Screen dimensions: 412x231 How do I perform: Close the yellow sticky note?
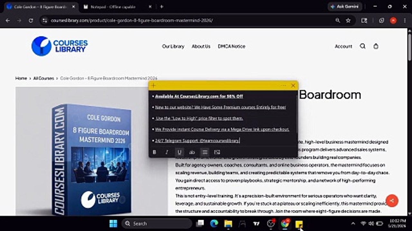tap(293, 86)
